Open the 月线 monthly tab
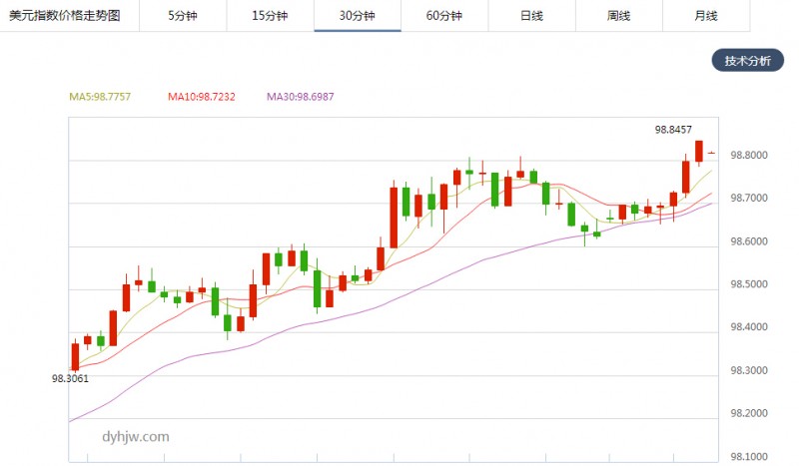The image size is (799, 466). click(706, 16)
